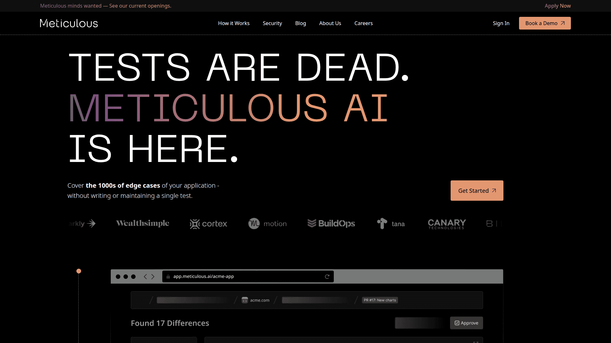Click the lock icon in address bar

point(168,277)
